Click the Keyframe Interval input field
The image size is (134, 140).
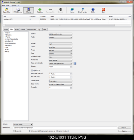tap(59, 74)
